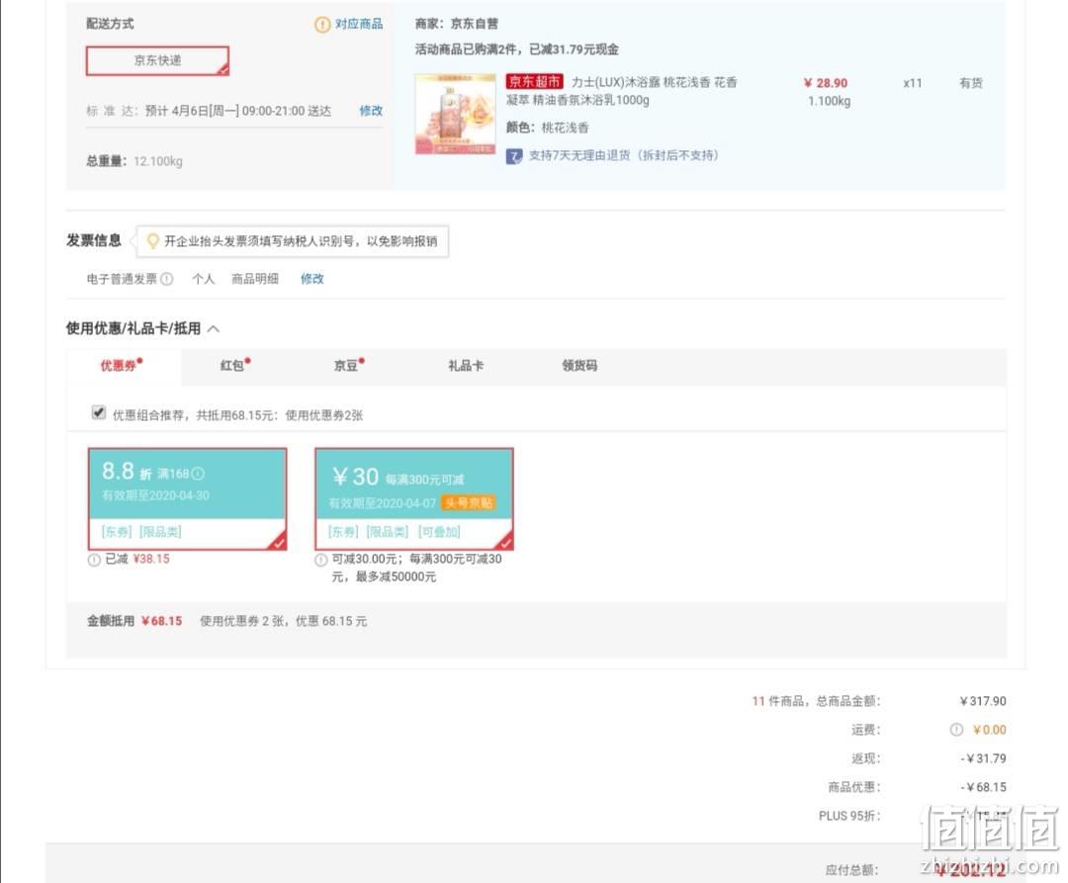Viewport: 1068px width, 883px height.
Task: Click the 商家: 京东自营 label
Action: tap(456, 24)
